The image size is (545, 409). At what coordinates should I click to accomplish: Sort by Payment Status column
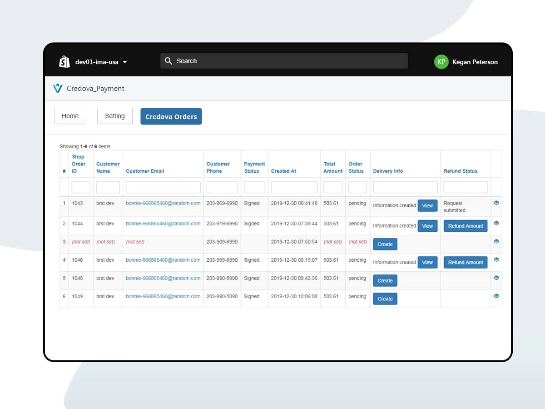pyautogui.click(x=254, y=167)
